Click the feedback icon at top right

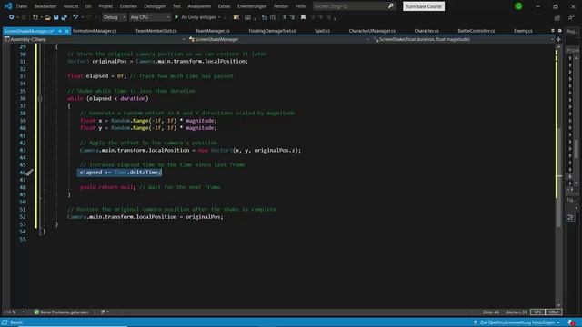[x=571, y=17]
